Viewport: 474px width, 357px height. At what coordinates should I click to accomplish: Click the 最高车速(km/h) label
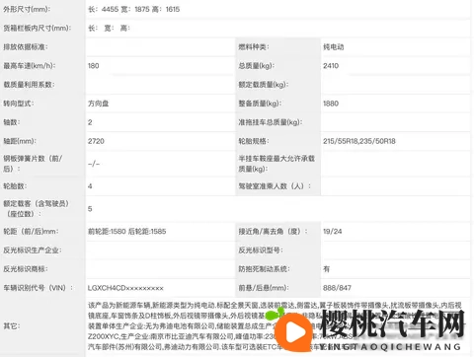[x=30, y=66]
